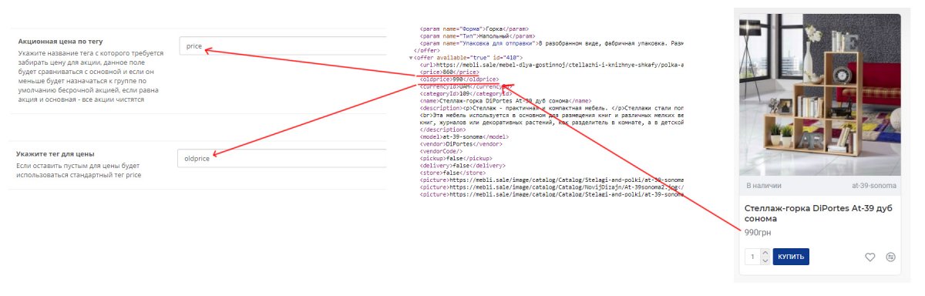Collapse the offer id 410 XML node
Viewport: 925px width, 296px height.
click(411, 57)
